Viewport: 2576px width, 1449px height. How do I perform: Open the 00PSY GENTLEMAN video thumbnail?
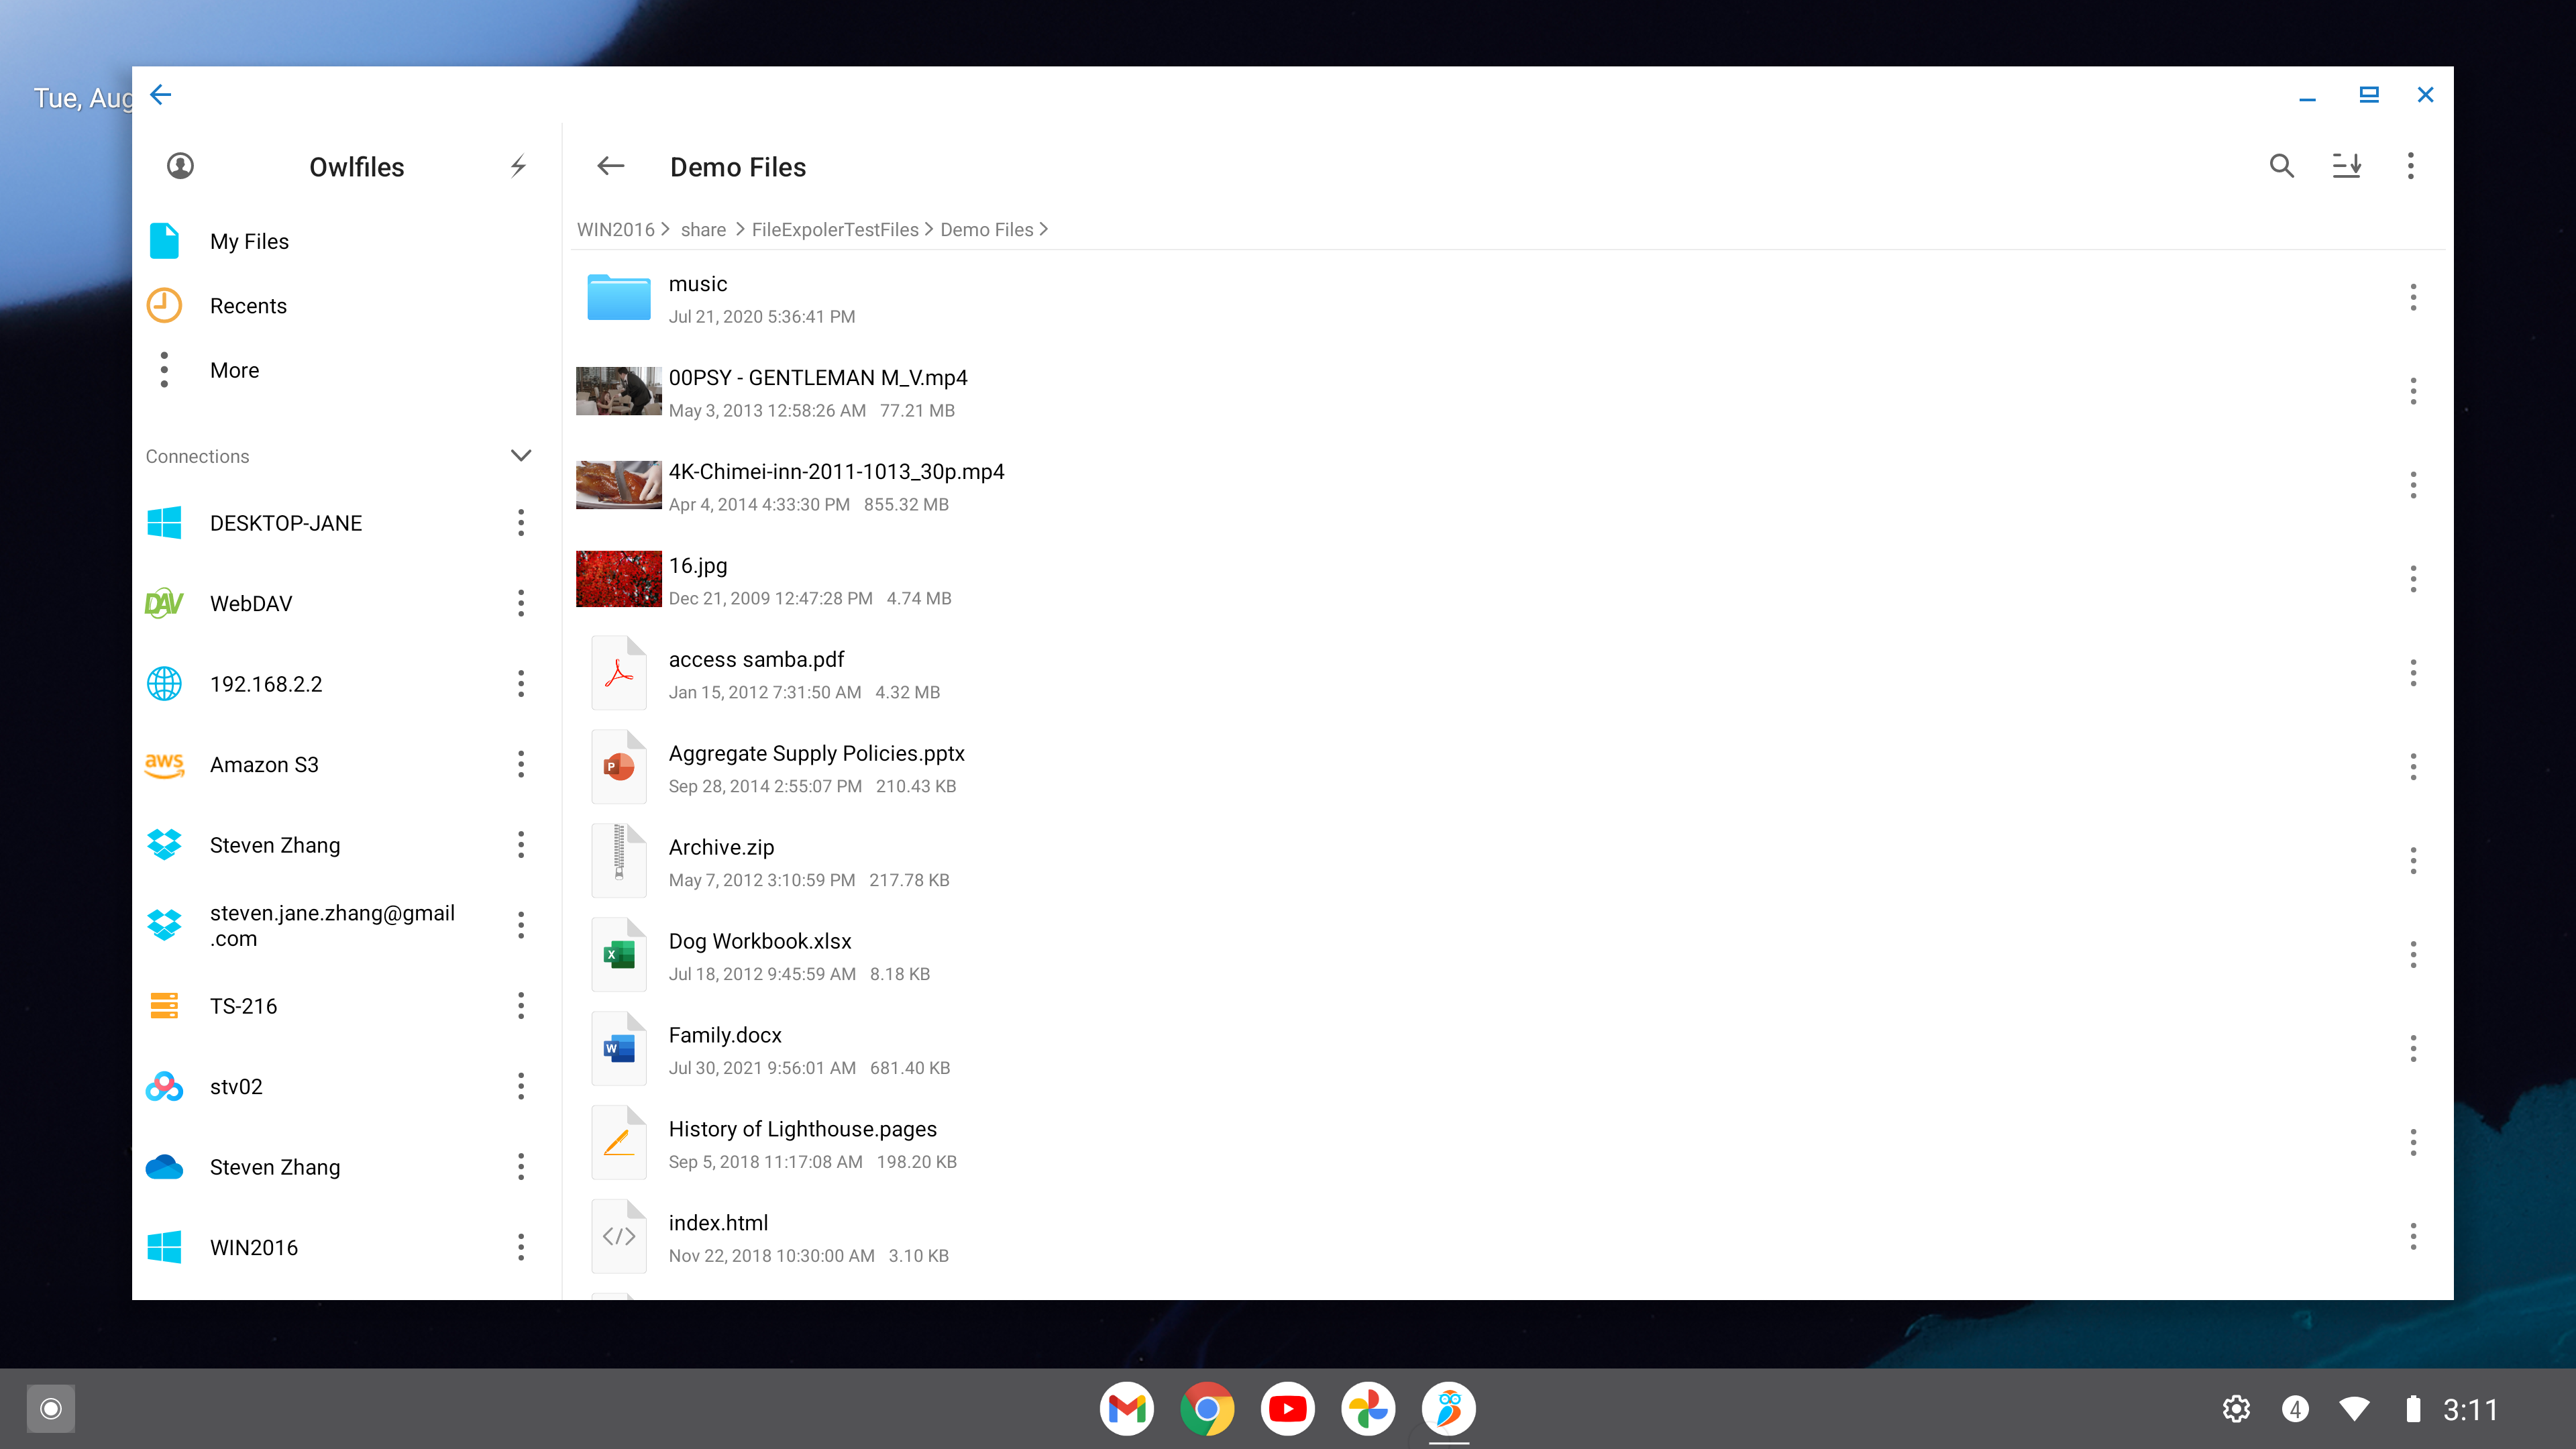pyautogui.click(x=618, y=391)
